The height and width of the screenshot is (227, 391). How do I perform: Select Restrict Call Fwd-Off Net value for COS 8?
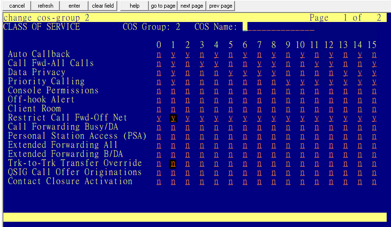[274, 118]
